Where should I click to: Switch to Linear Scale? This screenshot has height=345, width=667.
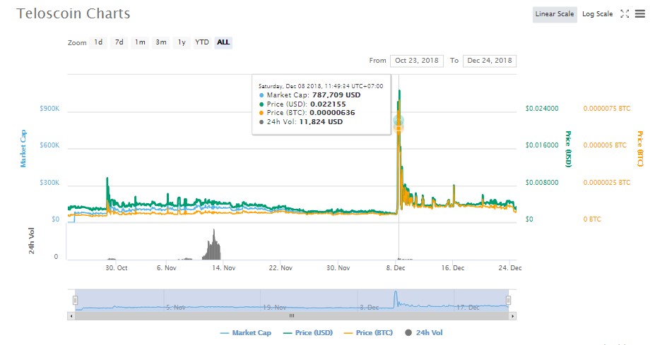pos(555,14)
